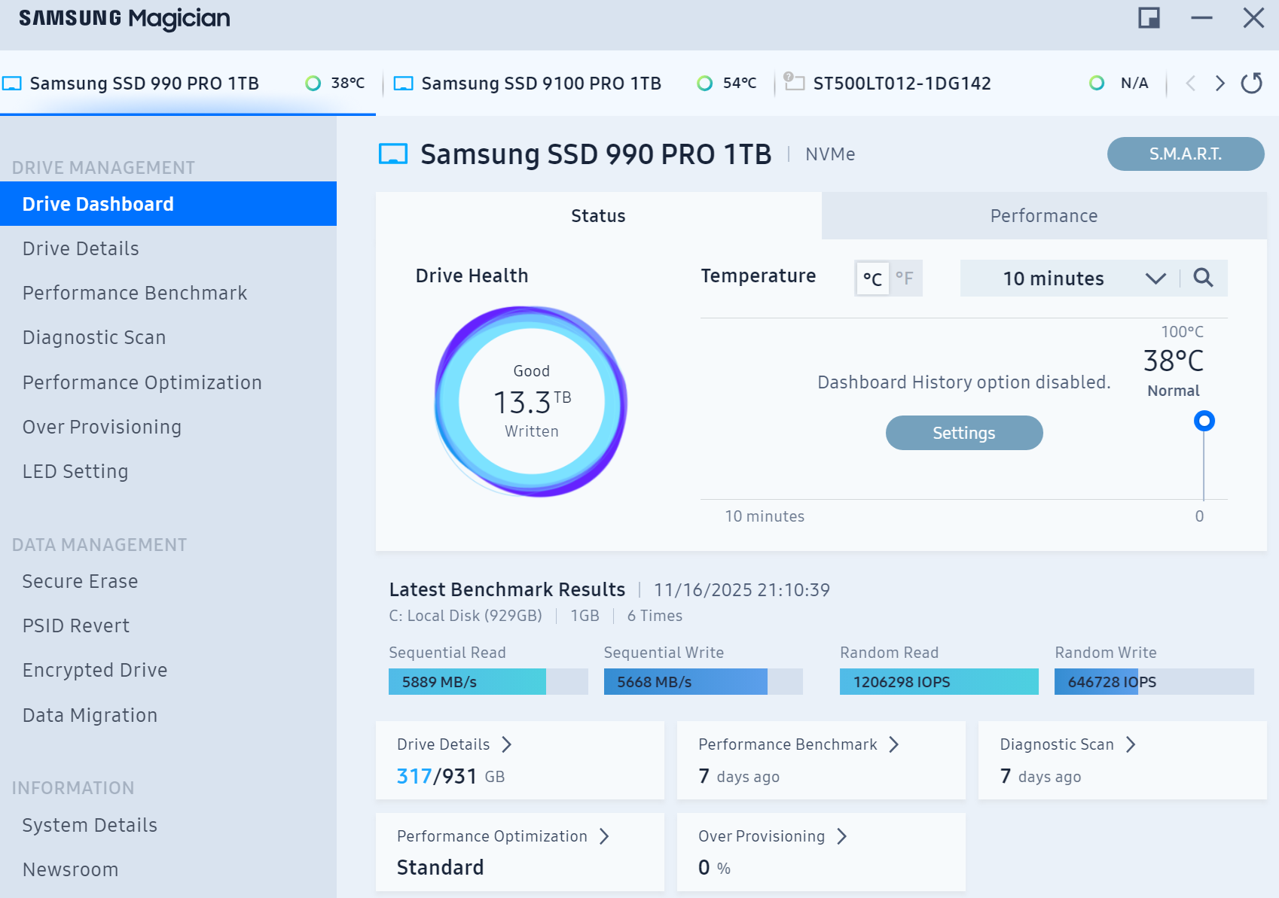Open Drive Details in sidebar
The width and height of the screenshot is (1279, 898).
pyautogui.click(x=168, y=248)
